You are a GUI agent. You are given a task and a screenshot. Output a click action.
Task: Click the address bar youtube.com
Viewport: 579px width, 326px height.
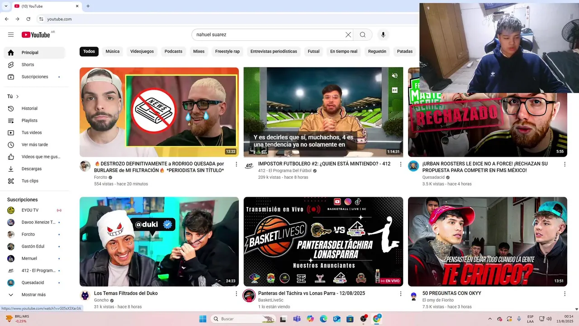59,19
